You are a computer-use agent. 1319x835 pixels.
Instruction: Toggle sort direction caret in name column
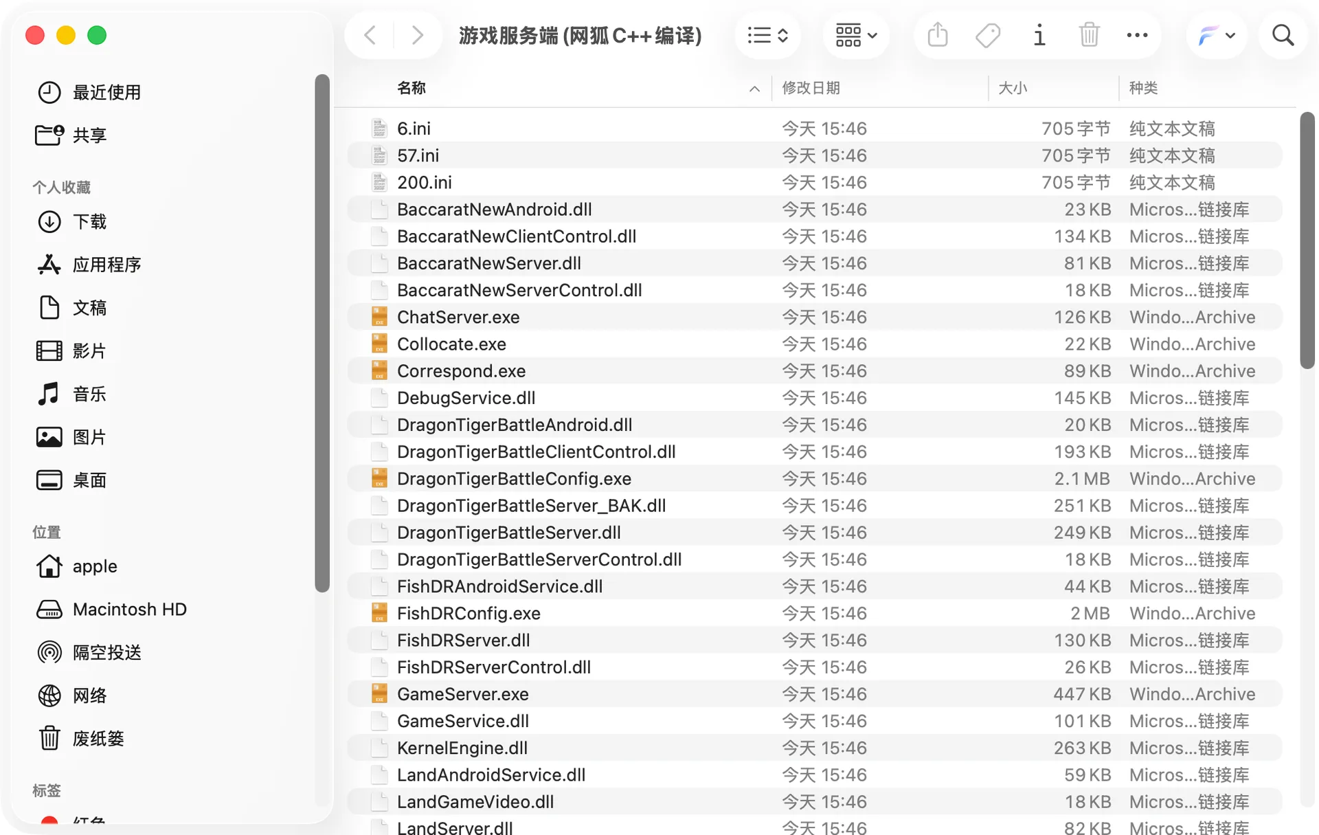(x=754, y=89)
